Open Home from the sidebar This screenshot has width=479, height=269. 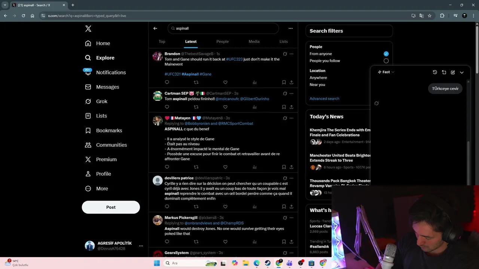pyautogui.click(x=98, y=43)
